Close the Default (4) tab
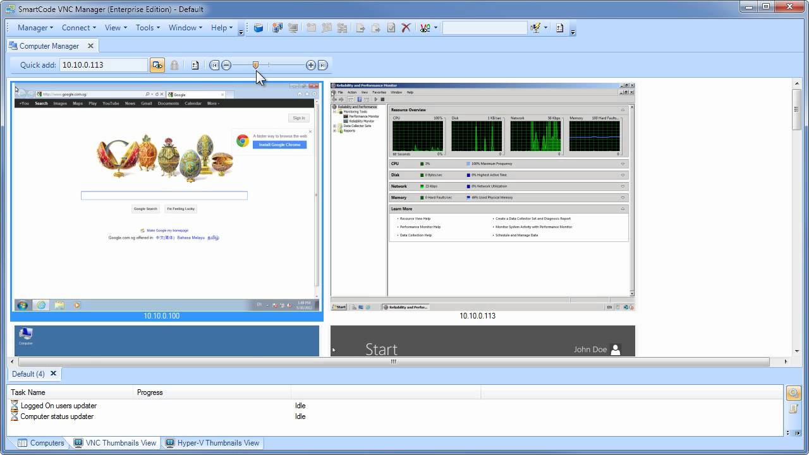 (x=53, y=373)
